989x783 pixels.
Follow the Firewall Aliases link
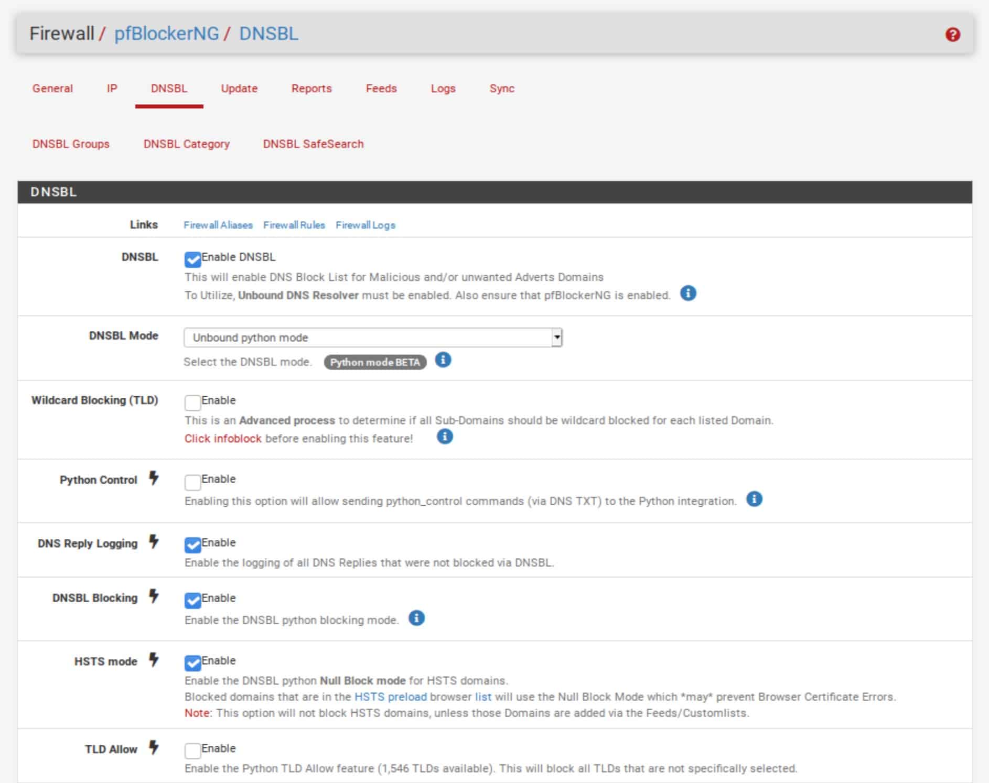(218, 225)
